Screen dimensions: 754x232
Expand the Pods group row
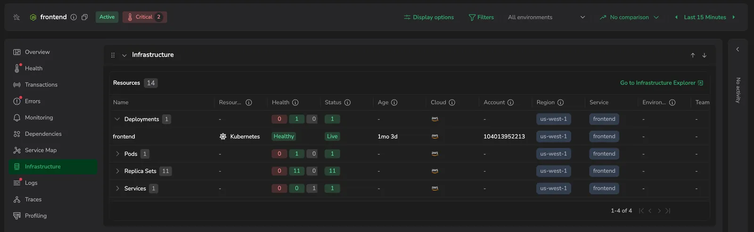[117, 154]
